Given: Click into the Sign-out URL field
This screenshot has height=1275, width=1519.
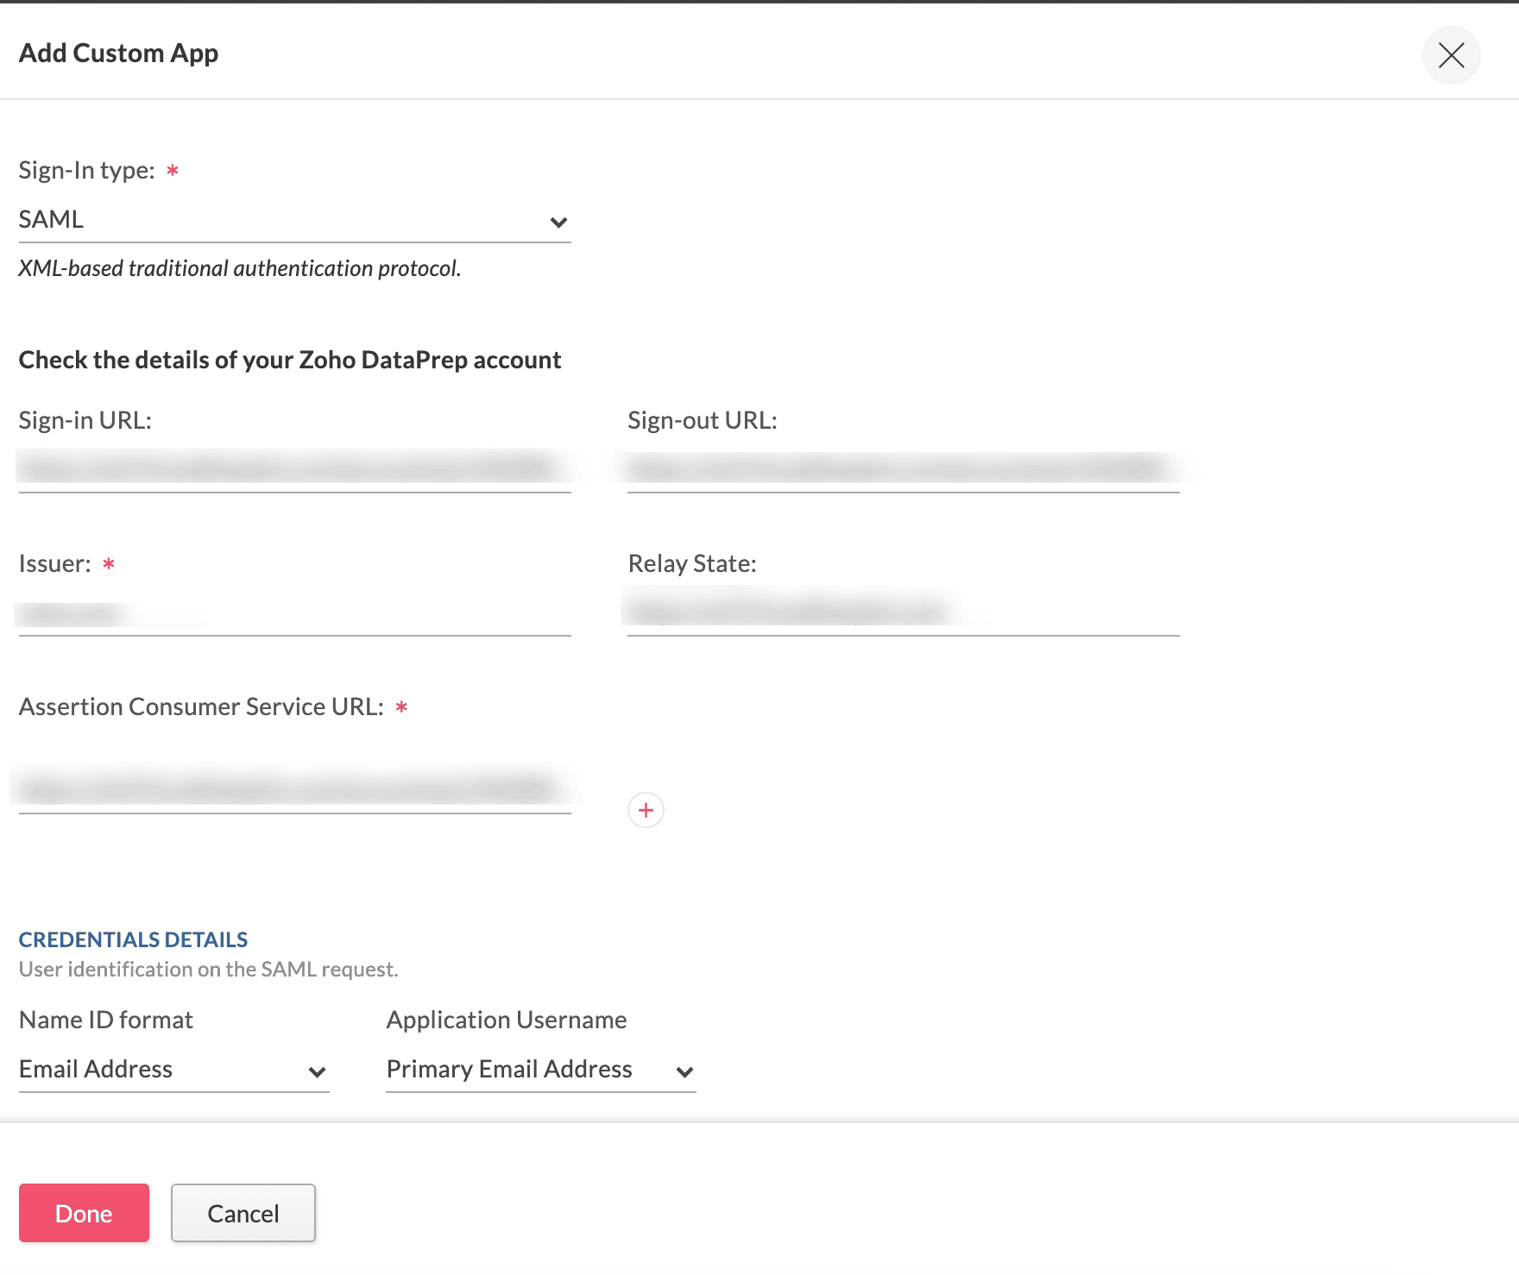Looking at the screenshot, I should [x=903, y=469].
